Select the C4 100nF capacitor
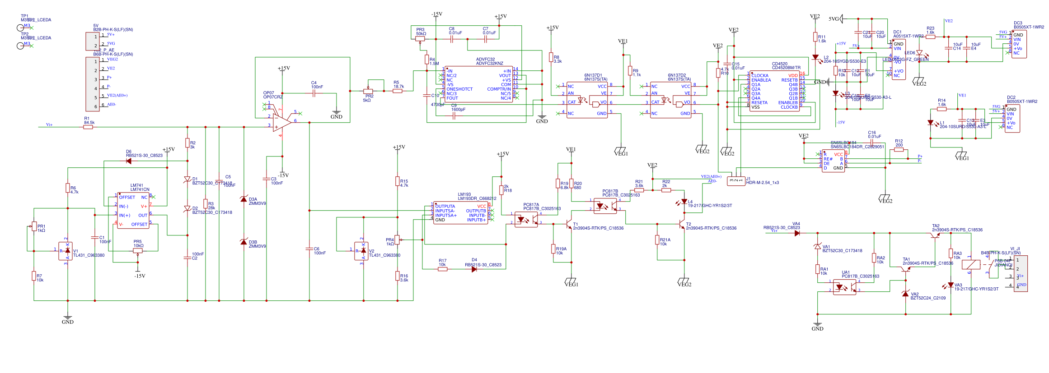The width and height of the screenshot is (1049, 373). click(314, 93)
